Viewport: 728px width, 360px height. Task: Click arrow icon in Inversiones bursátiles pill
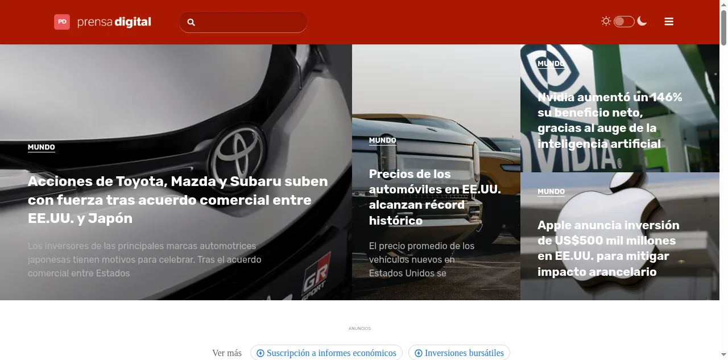point(419,353)
